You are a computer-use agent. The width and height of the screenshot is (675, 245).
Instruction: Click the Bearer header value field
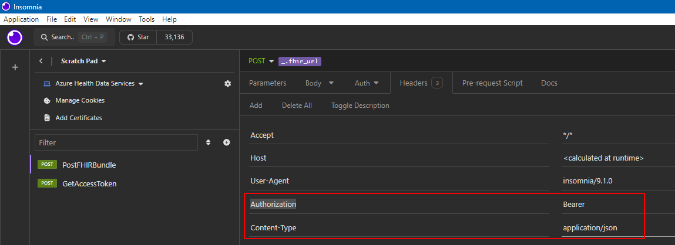(618, 204)
